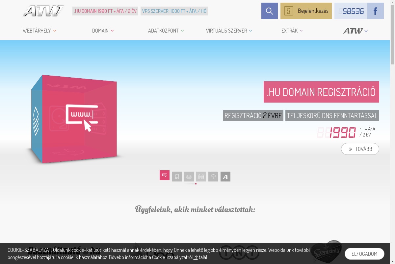Expand the WEBTÁRHELY menu

click(x=39, y=31)
